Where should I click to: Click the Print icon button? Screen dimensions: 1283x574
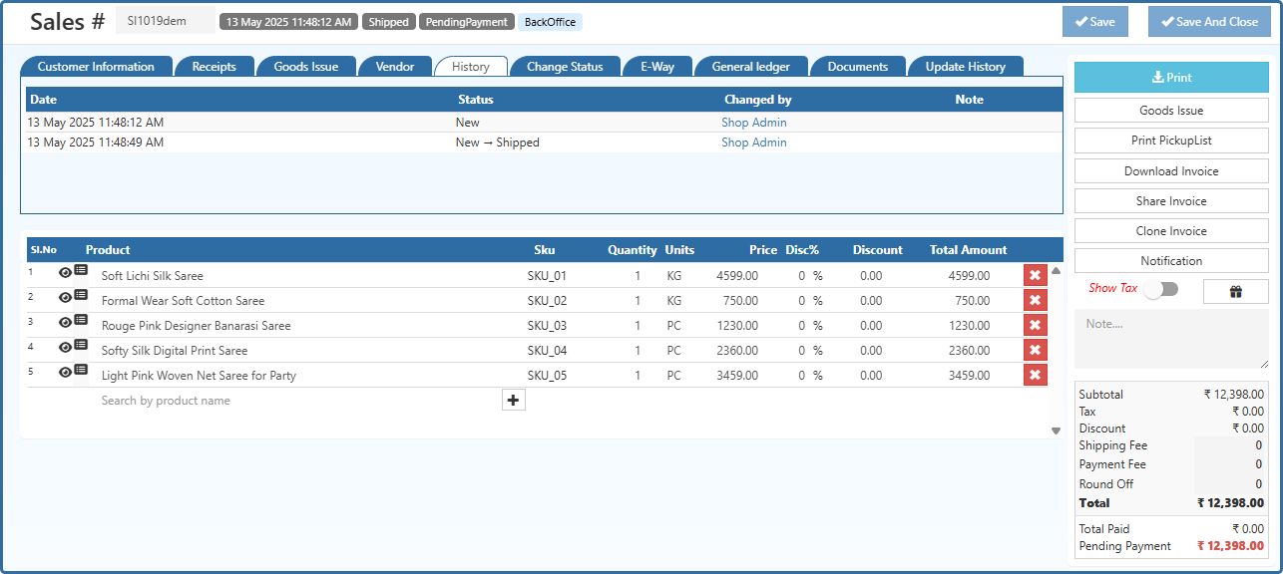pos(1170,77)
